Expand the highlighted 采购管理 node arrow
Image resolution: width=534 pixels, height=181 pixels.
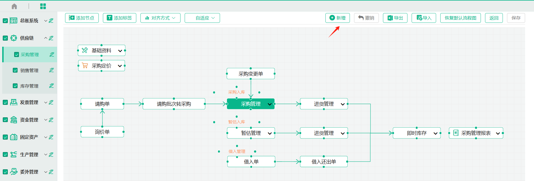click(x=270, y=104)
